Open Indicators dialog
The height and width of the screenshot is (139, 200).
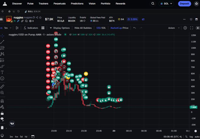[31, 28]
